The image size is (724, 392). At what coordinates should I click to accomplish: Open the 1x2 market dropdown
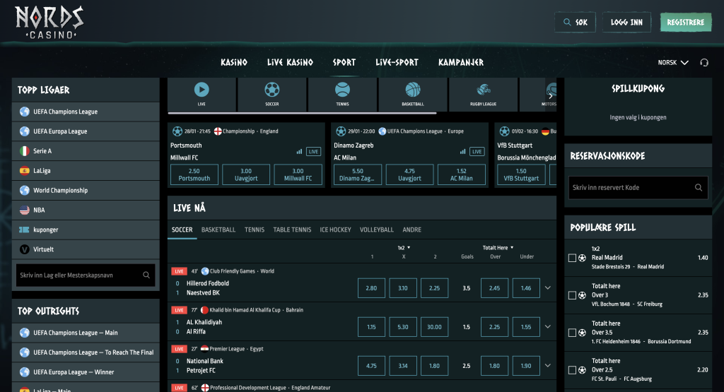404,248
